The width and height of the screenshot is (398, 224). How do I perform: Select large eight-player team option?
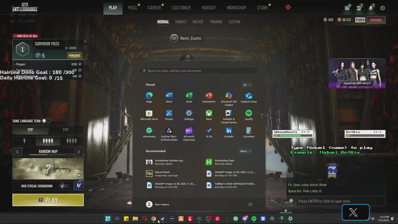(72, 141)
